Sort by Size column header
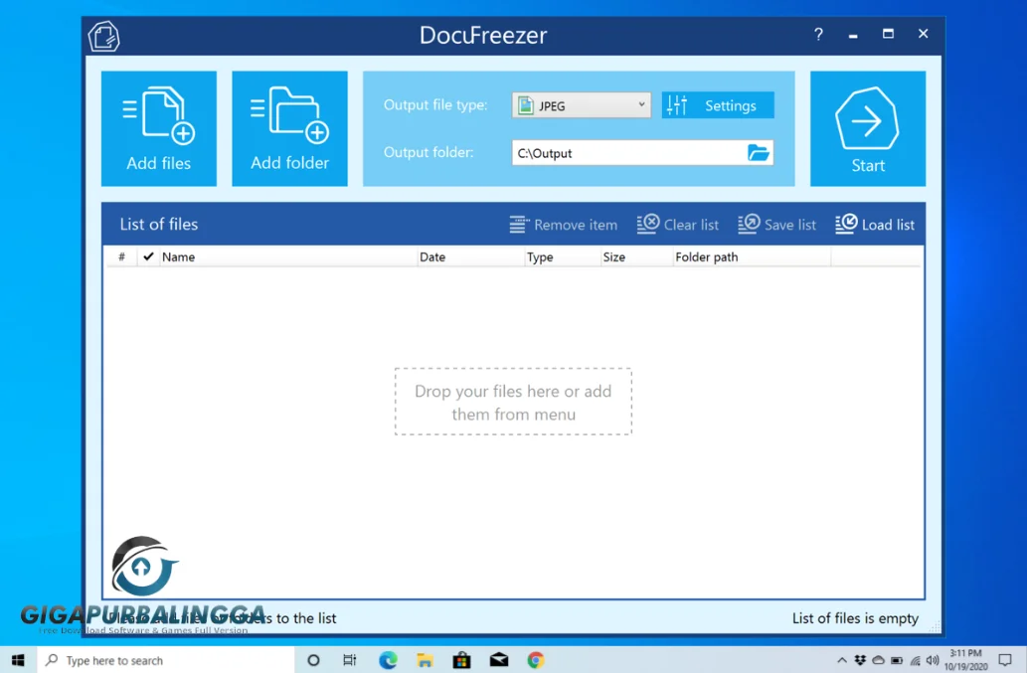The height and width of the screenshot is (673, 1027). click(636, 256)
